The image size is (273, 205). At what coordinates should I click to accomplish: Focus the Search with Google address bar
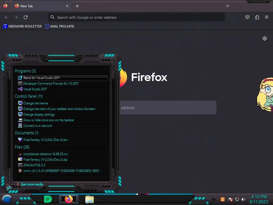coord(136,17)
